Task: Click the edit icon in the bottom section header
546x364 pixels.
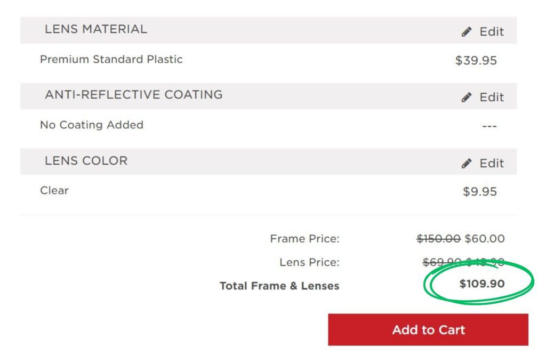Action: (x=468, y=163)
